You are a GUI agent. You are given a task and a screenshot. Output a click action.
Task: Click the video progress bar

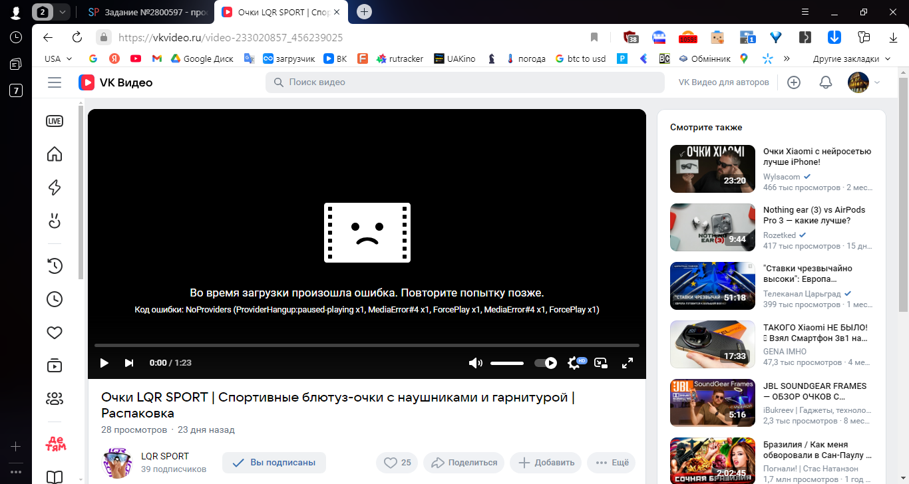[367, 345]
